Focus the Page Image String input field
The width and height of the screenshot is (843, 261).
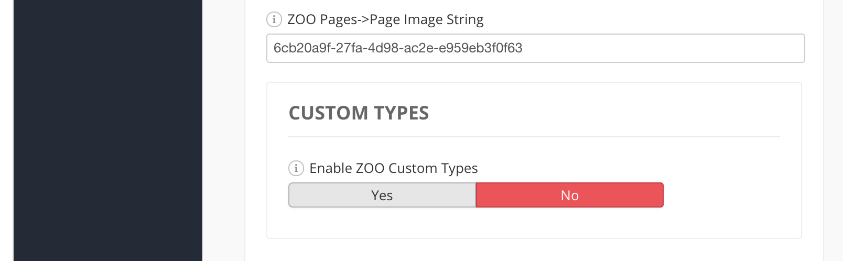pos(535,48)
